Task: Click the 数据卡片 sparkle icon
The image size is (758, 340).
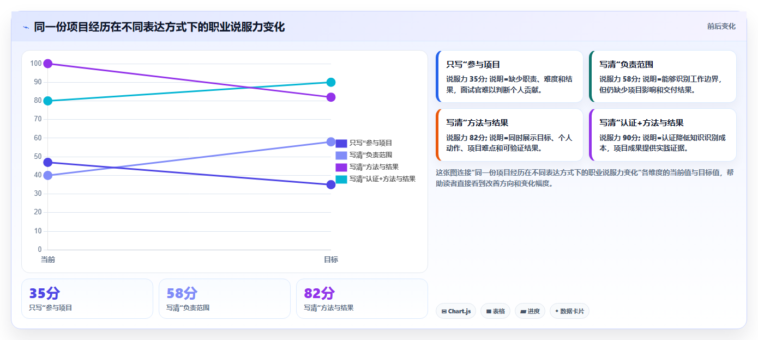Action: pyautogui.click(x=557, y=312)
